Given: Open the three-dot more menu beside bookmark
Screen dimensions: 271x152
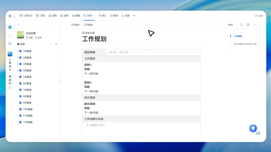Looking at the screenshot, I should [x=255, y=25].
